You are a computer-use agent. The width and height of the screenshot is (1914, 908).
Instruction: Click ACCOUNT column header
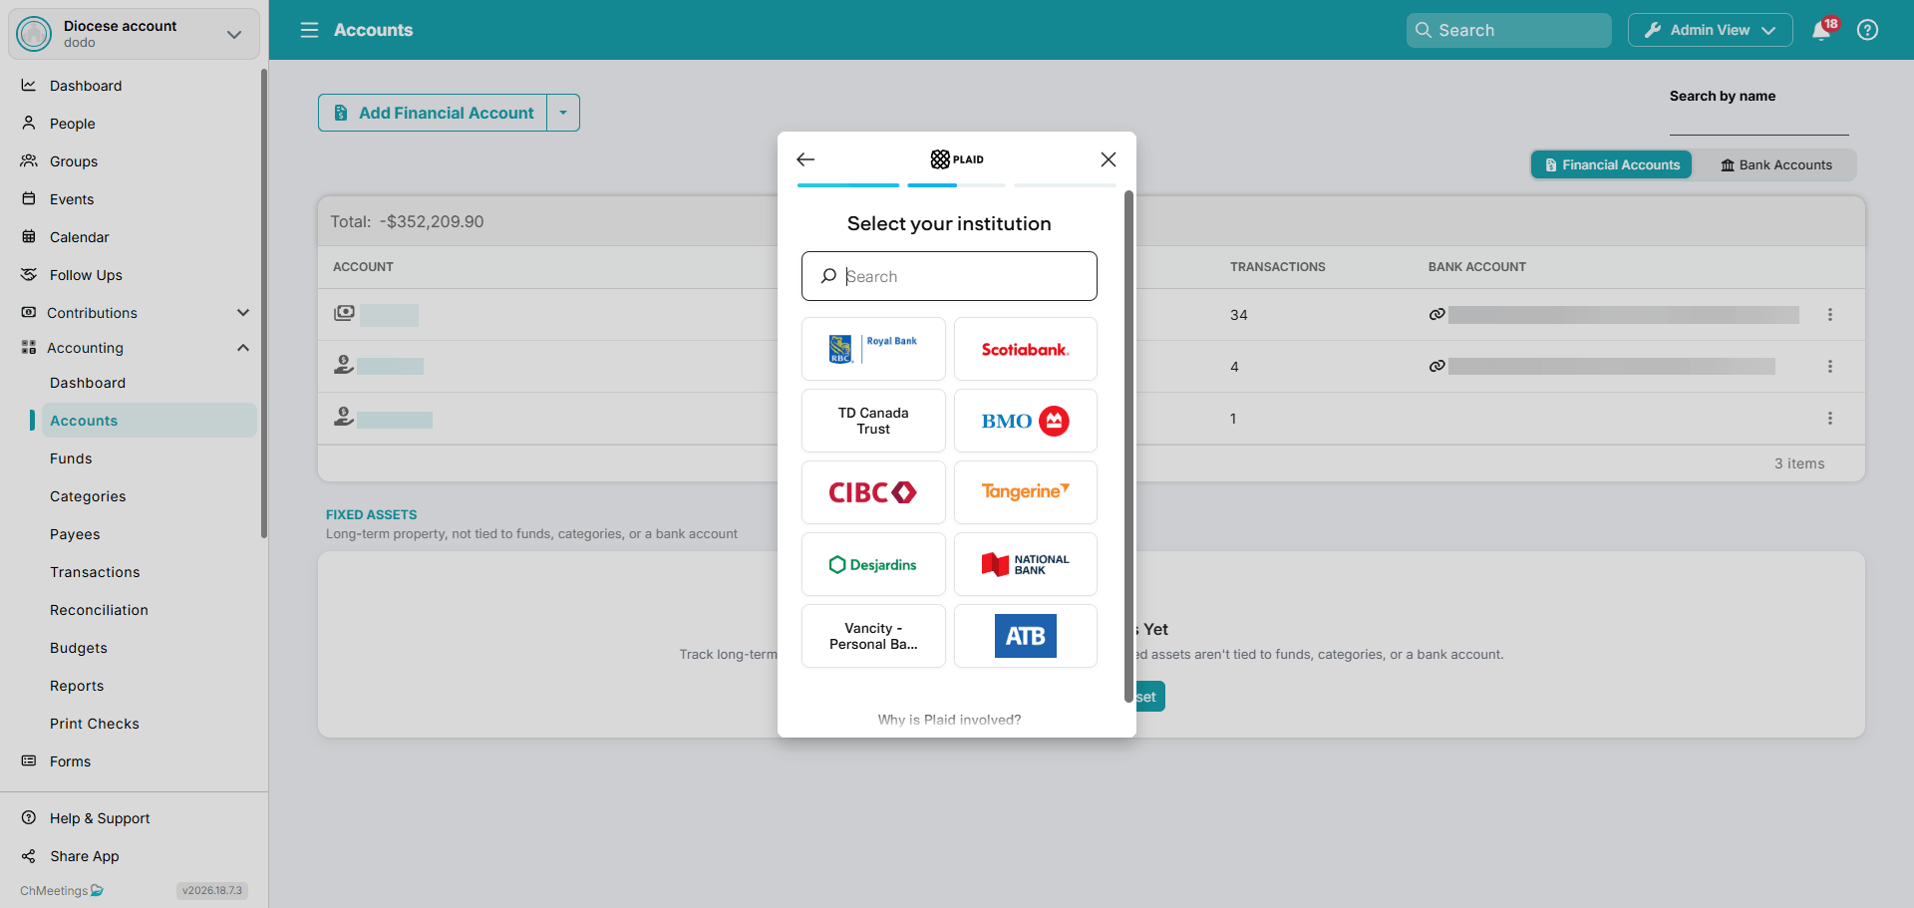pyautogui.click(x=363, y=267)
